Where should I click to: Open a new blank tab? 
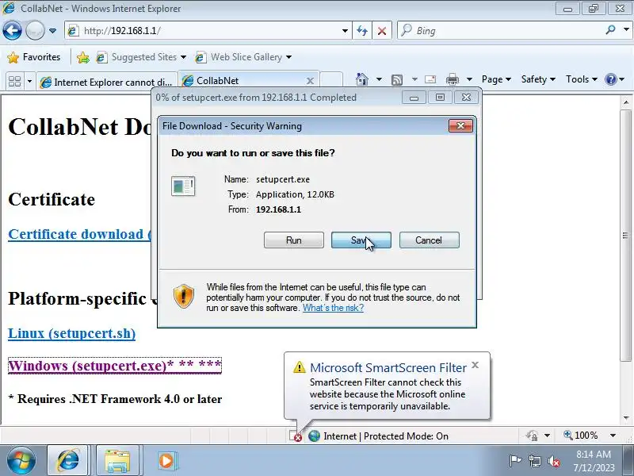tap(331, 81)
